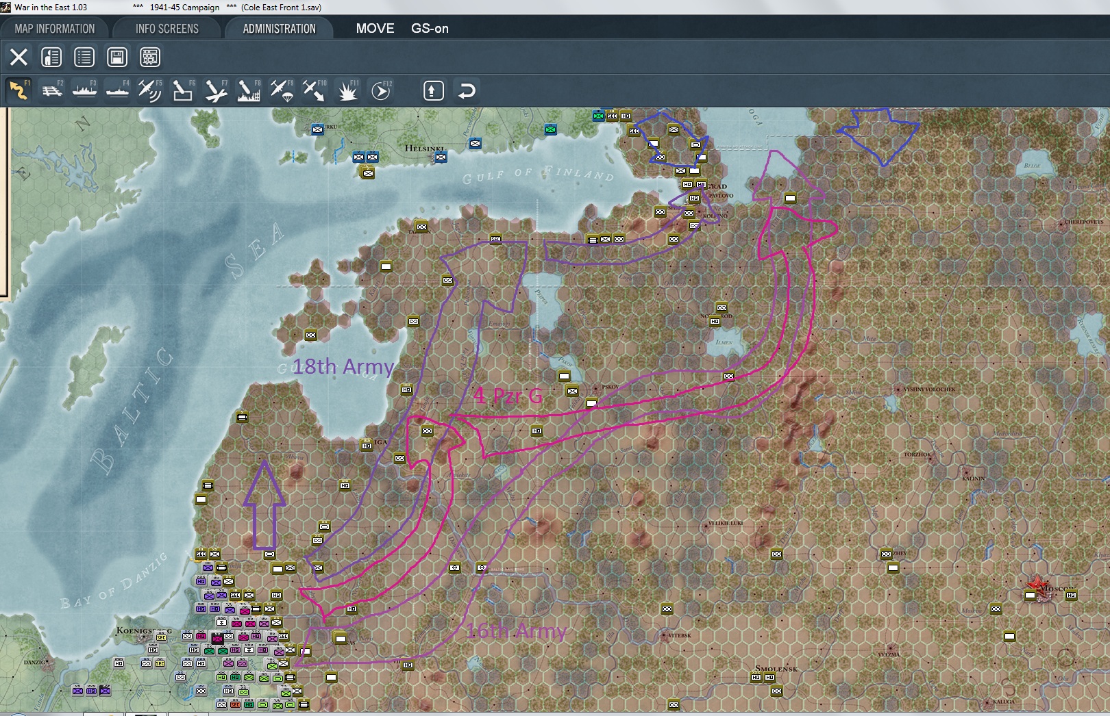The image size is (1110, 716).
Task: Click the red star Moscow marker
Action: (1037, 585)
